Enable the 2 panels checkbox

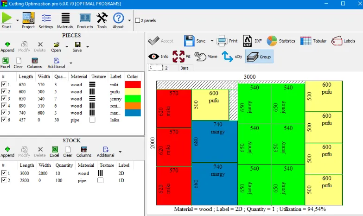pos(138,20)
